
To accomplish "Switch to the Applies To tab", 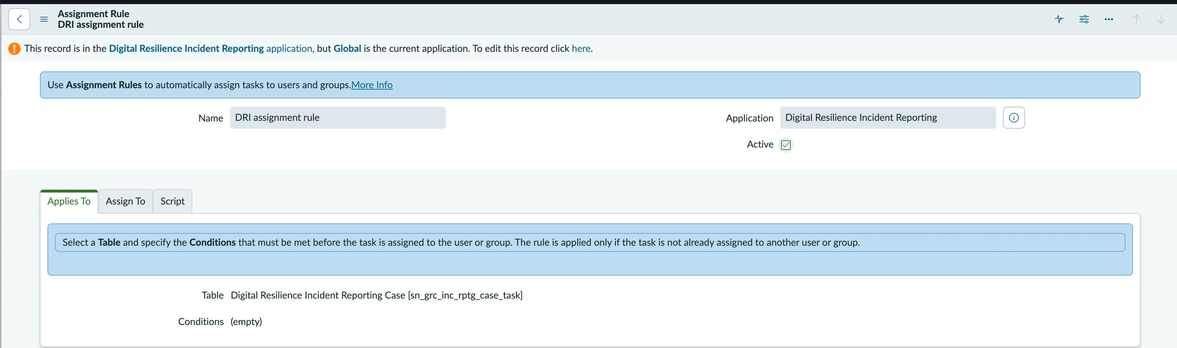I will coord(69,201).
